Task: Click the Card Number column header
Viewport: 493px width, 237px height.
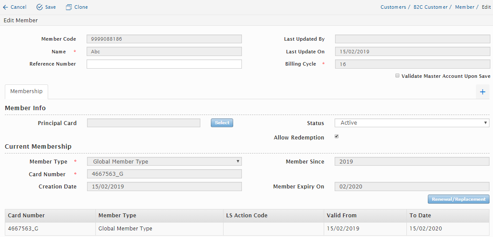Action: click(27, 216)
